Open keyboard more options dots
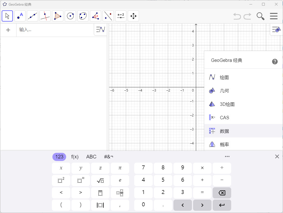Screen dimensions: 283x213 (x=227, y=156)
